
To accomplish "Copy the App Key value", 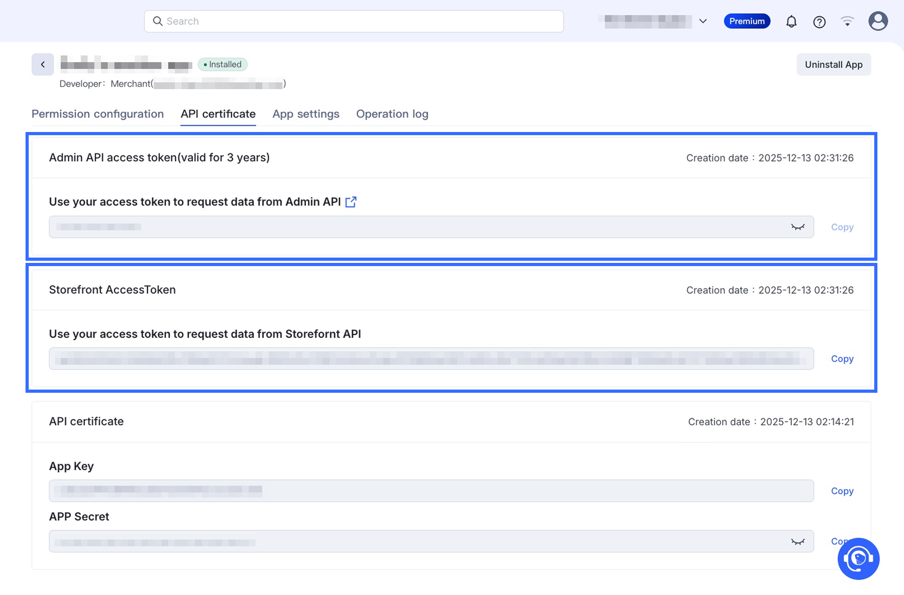I will [842, 491].
